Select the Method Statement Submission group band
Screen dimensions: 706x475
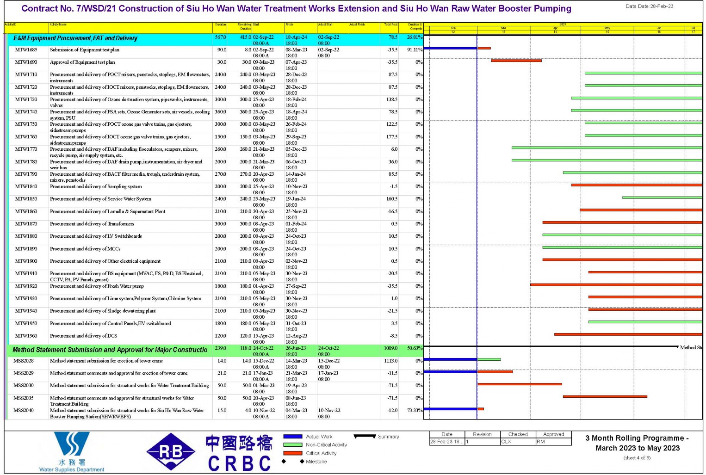[215, 351]
